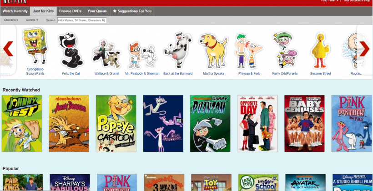Open the Suggestions For You tab
This screenshot has width=373, height=191.
[132, 11]
